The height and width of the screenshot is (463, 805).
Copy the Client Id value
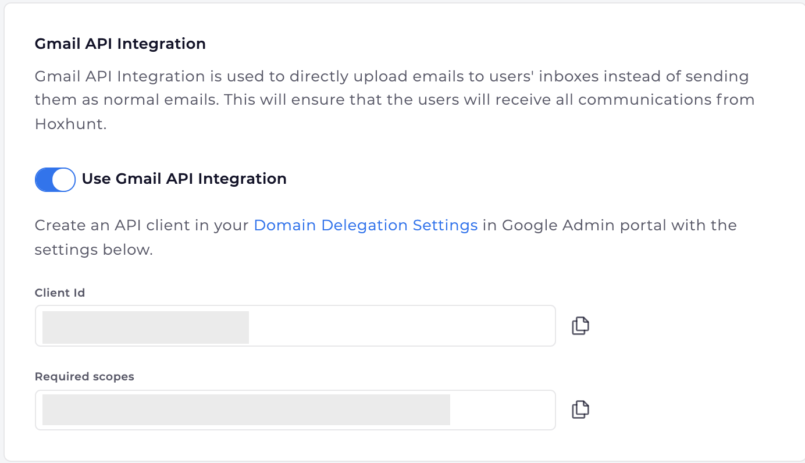click(580, 326)
